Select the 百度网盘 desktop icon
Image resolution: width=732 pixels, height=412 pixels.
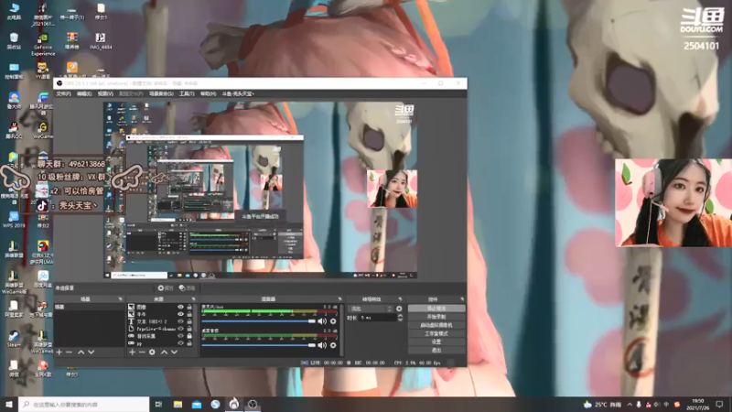point(43,279)
